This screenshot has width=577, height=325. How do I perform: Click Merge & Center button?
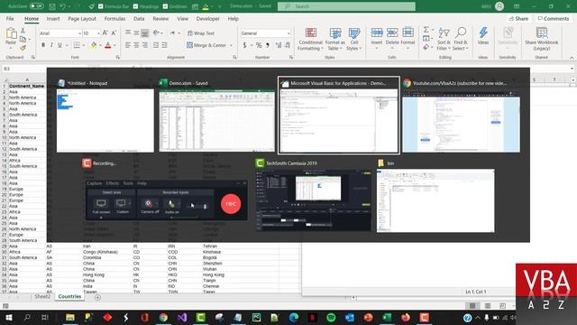click(206, 45)
